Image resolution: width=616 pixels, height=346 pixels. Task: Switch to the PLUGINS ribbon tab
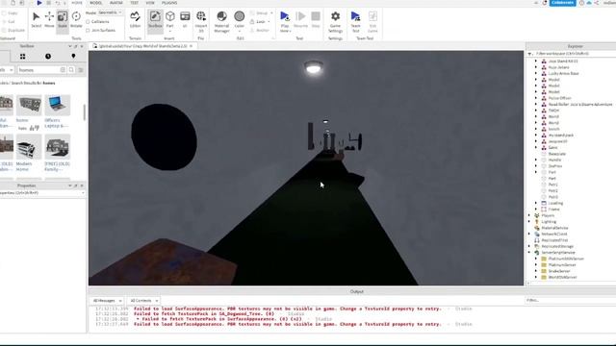pos(169,3)
